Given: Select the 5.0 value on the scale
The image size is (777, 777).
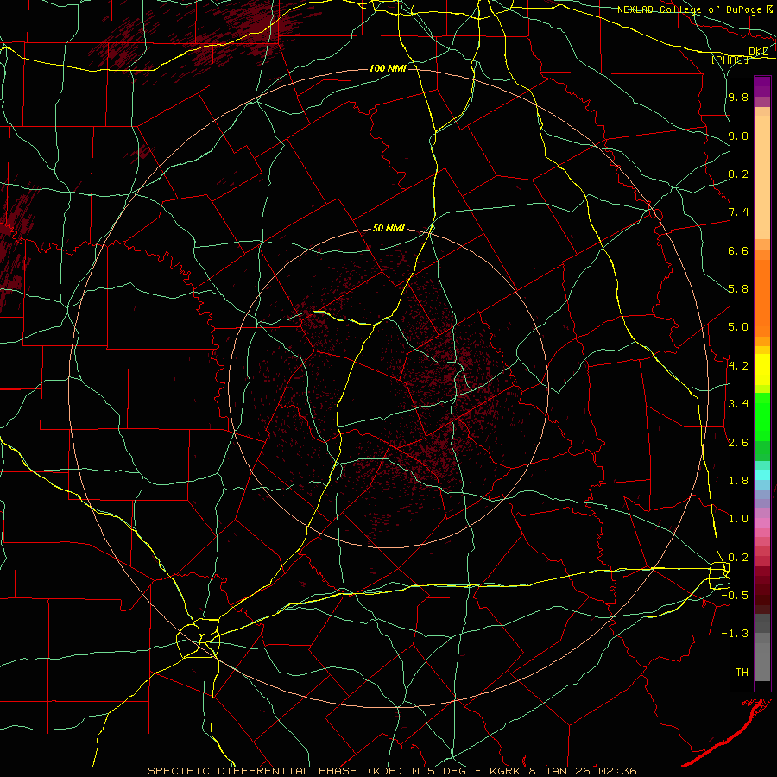Looking at the screenshot, I should [x=738, y=327].
